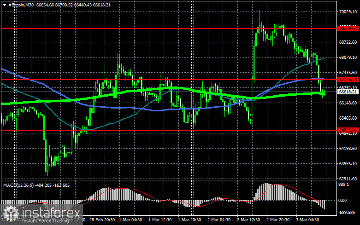Image resolution: width=360 pixels, height=225 pixels.
Task: Click price scale value 62911.60
Action: point(348,179)
